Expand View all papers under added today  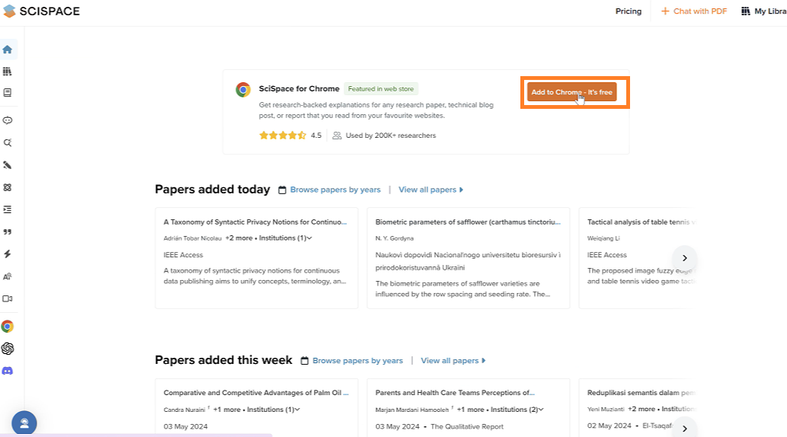[430, 190]
